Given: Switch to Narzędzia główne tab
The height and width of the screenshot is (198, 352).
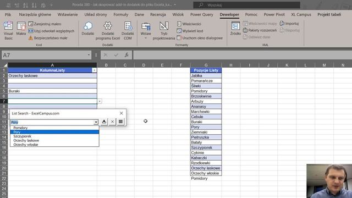Looking at the screenshot, I should 35,14.
